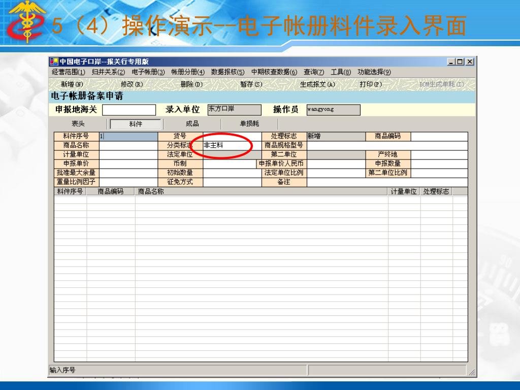This screenshot has height=390, width=520.
Task: Click the 法定单位 field
Action: (x=232, y=154)
